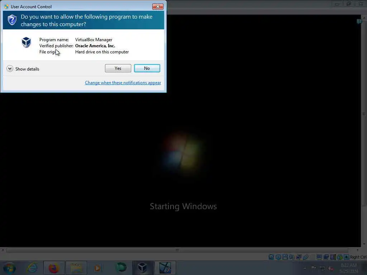Click the VirtualBox cube program icon
367x275 pixels.
tap(26, 42)
